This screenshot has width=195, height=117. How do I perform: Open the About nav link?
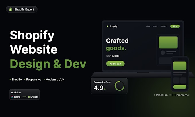155,26
